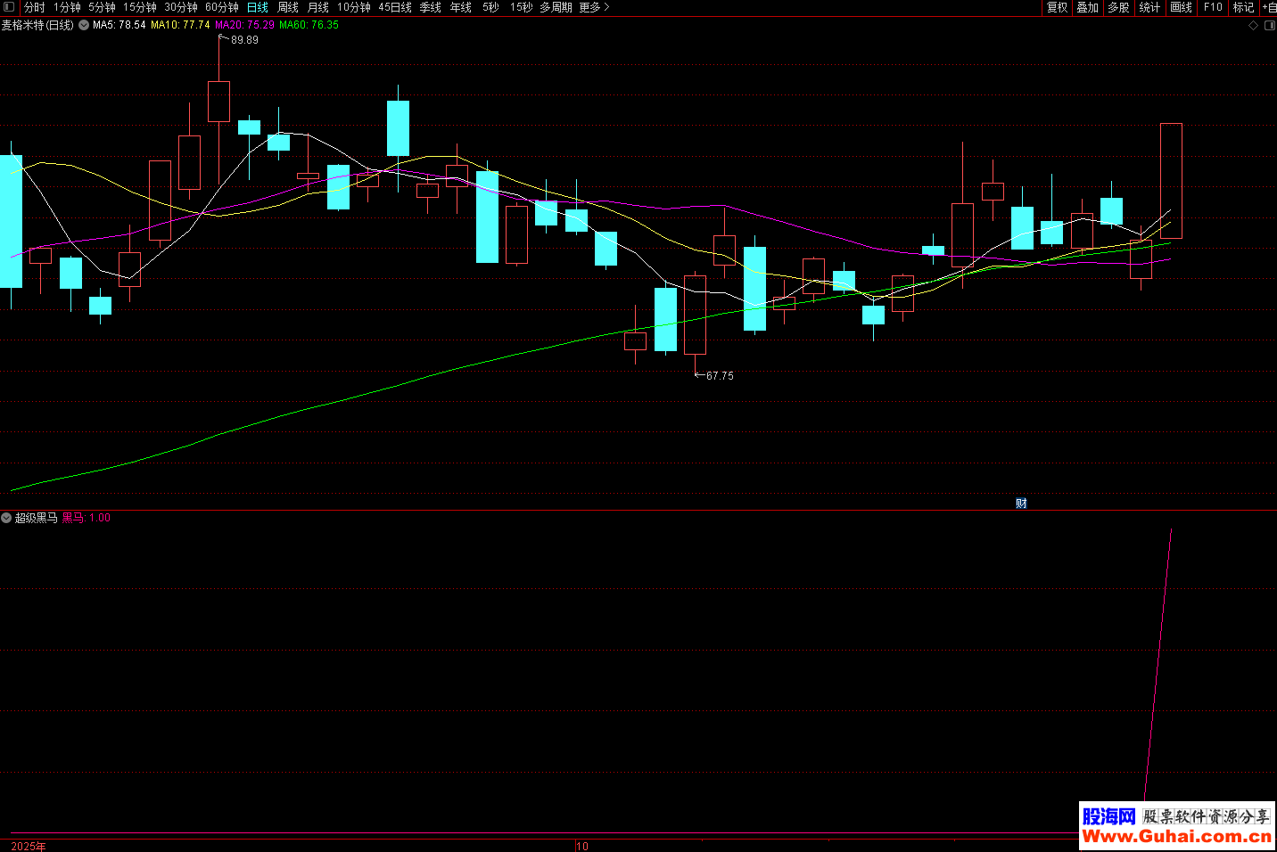Open the 画线 drawing tools
Viewport: 1277px width, 852px height.
tap(1181, 7)
